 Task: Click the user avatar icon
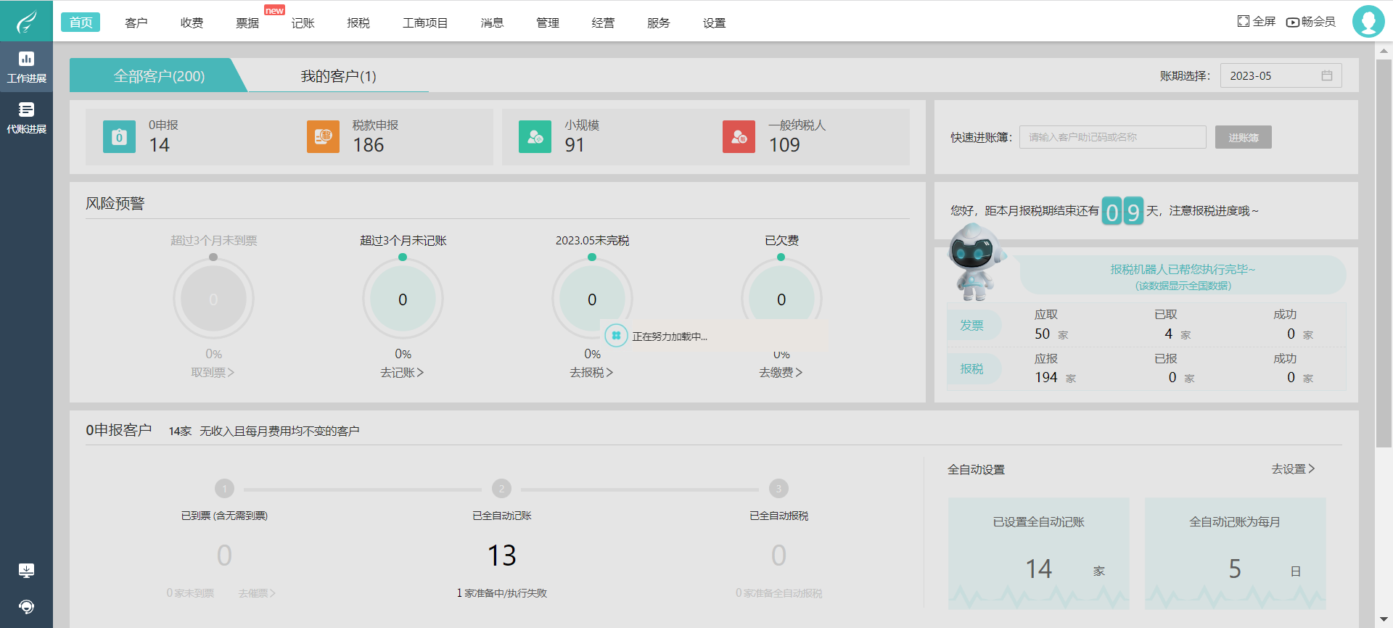[1368, 21]
